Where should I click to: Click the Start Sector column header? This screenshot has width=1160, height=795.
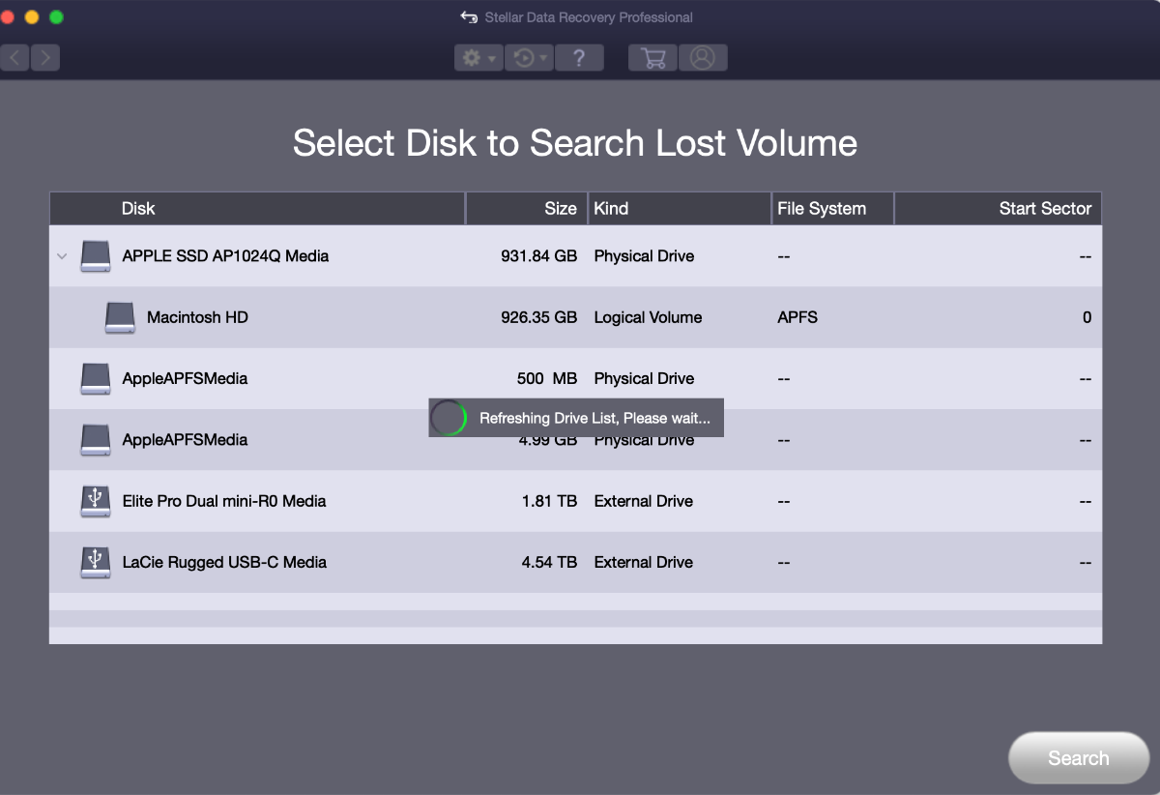(x=1045, y=208)
